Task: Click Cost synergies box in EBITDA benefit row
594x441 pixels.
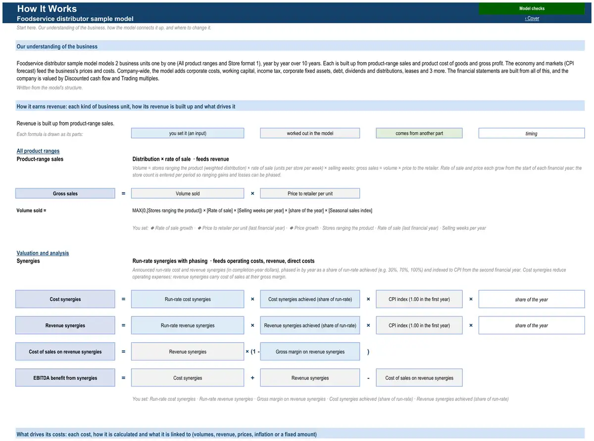Action: click(188, 378)
